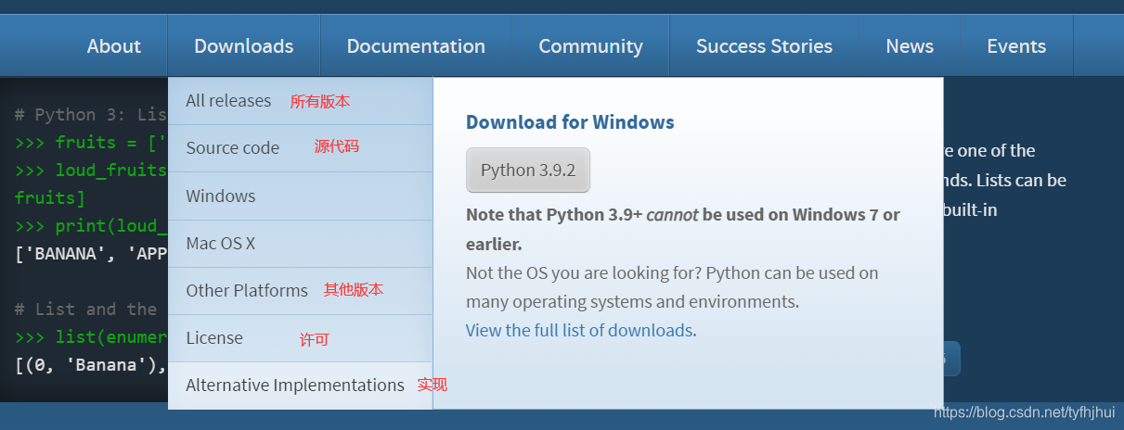The image size is (1124, 430).
Task: Open the News menu
Action: click(x=910, y=46)
